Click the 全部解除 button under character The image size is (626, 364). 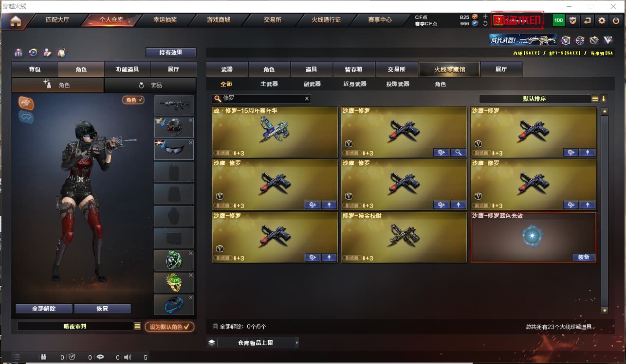pyautogui.click(x=44, y=309)
